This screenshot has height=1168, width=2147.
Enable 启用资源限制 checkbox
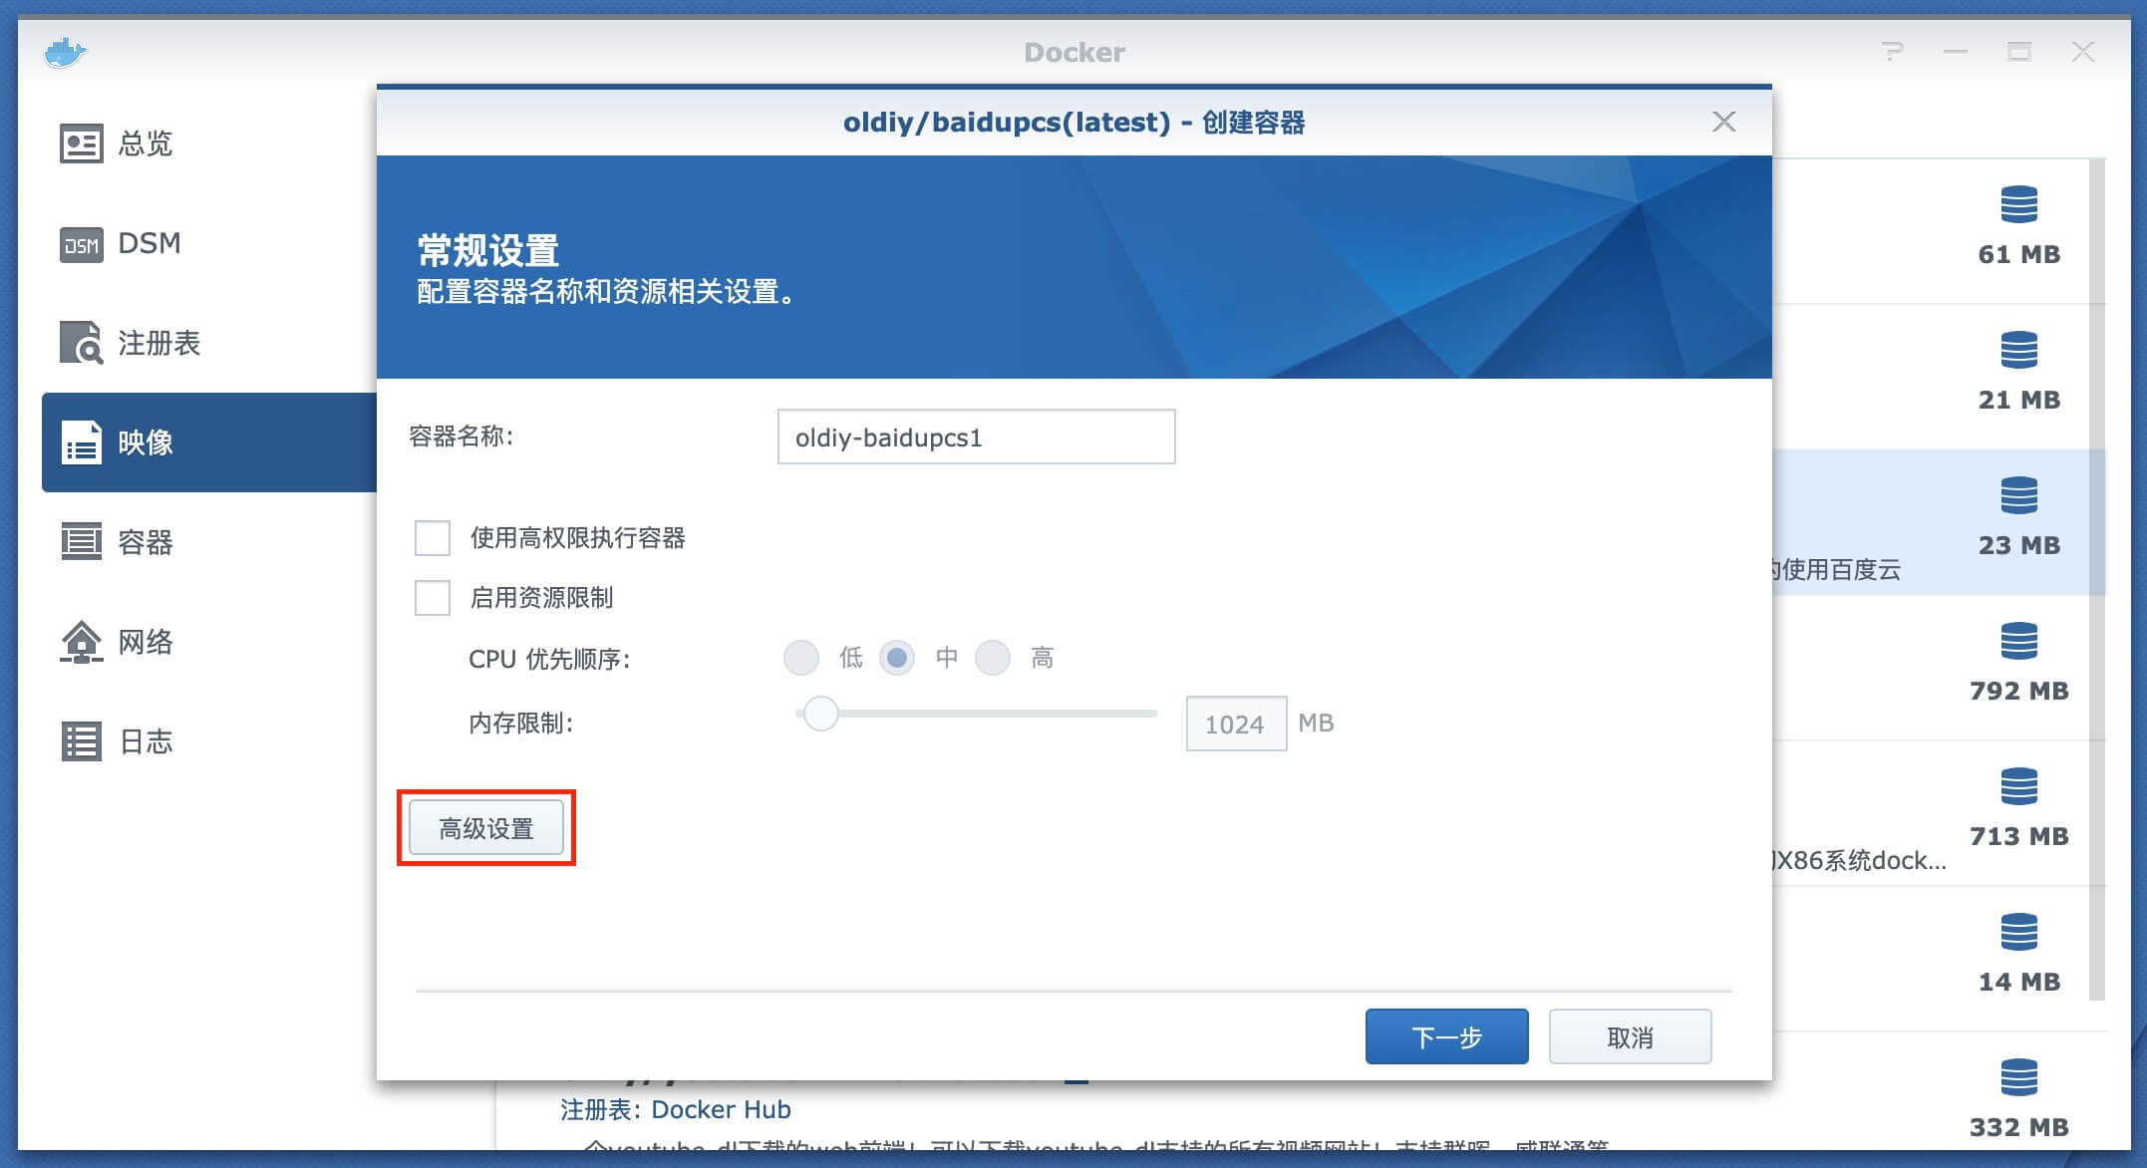coord(433,598)
